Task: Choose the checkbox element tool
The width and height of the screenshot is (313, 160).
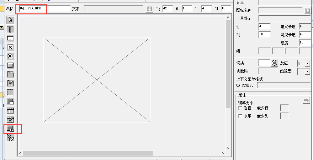Action: [10, 47]
